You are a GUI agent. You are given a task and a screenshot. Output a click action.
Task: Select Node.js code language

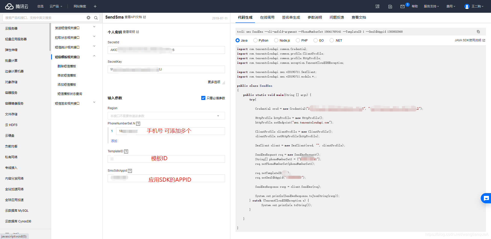276,40
